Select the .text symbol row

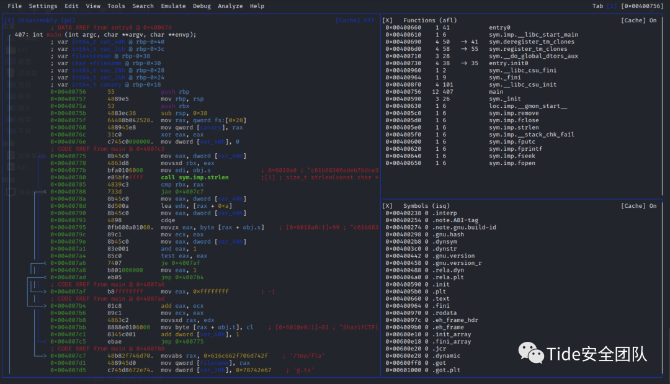(x=418, y=298)
